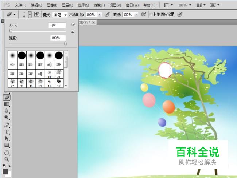Screen dimensions: 237x178
Task: Set the foreground color swatch
Action: pos(5,171)
